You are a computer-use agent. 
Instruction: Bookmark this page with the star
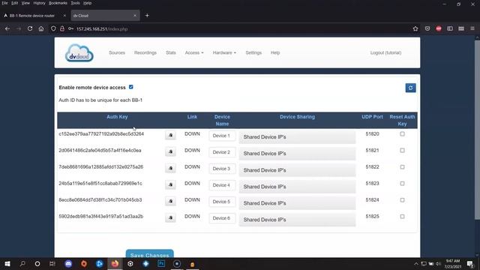pyautogui.click(x=415, y=28)
